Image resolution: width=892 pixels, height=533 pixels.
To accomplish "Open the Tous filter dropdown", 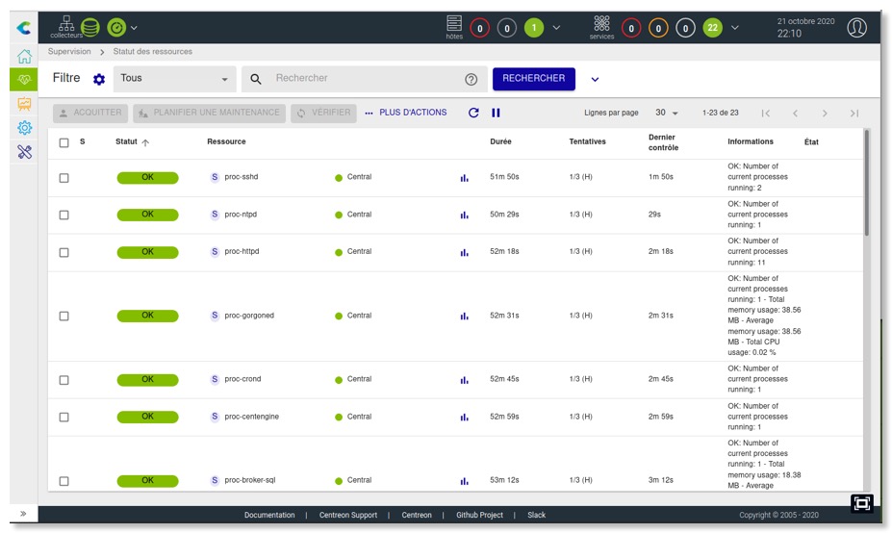I will [174, 79].
